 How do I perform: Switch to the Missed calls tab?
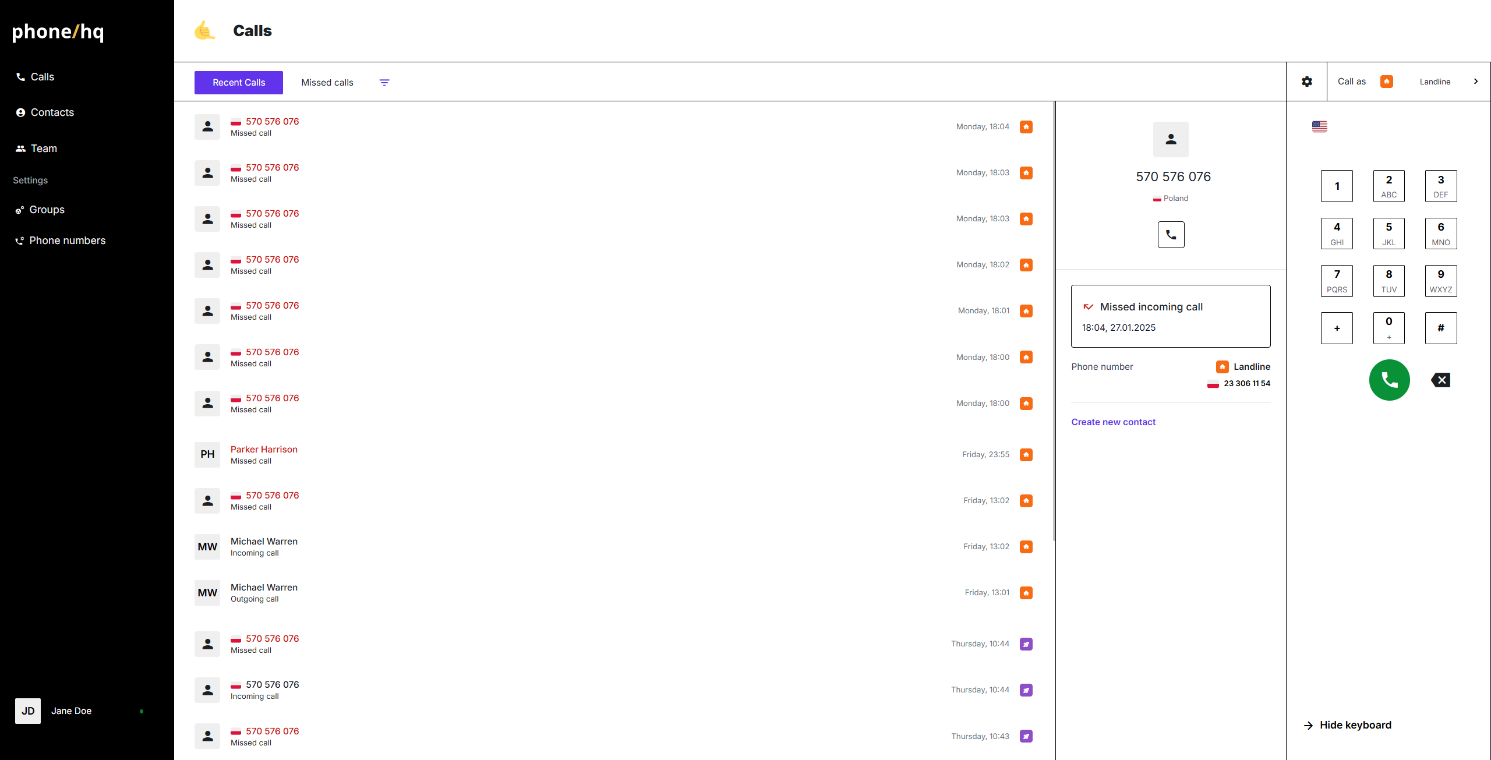(x=327, y=83)
